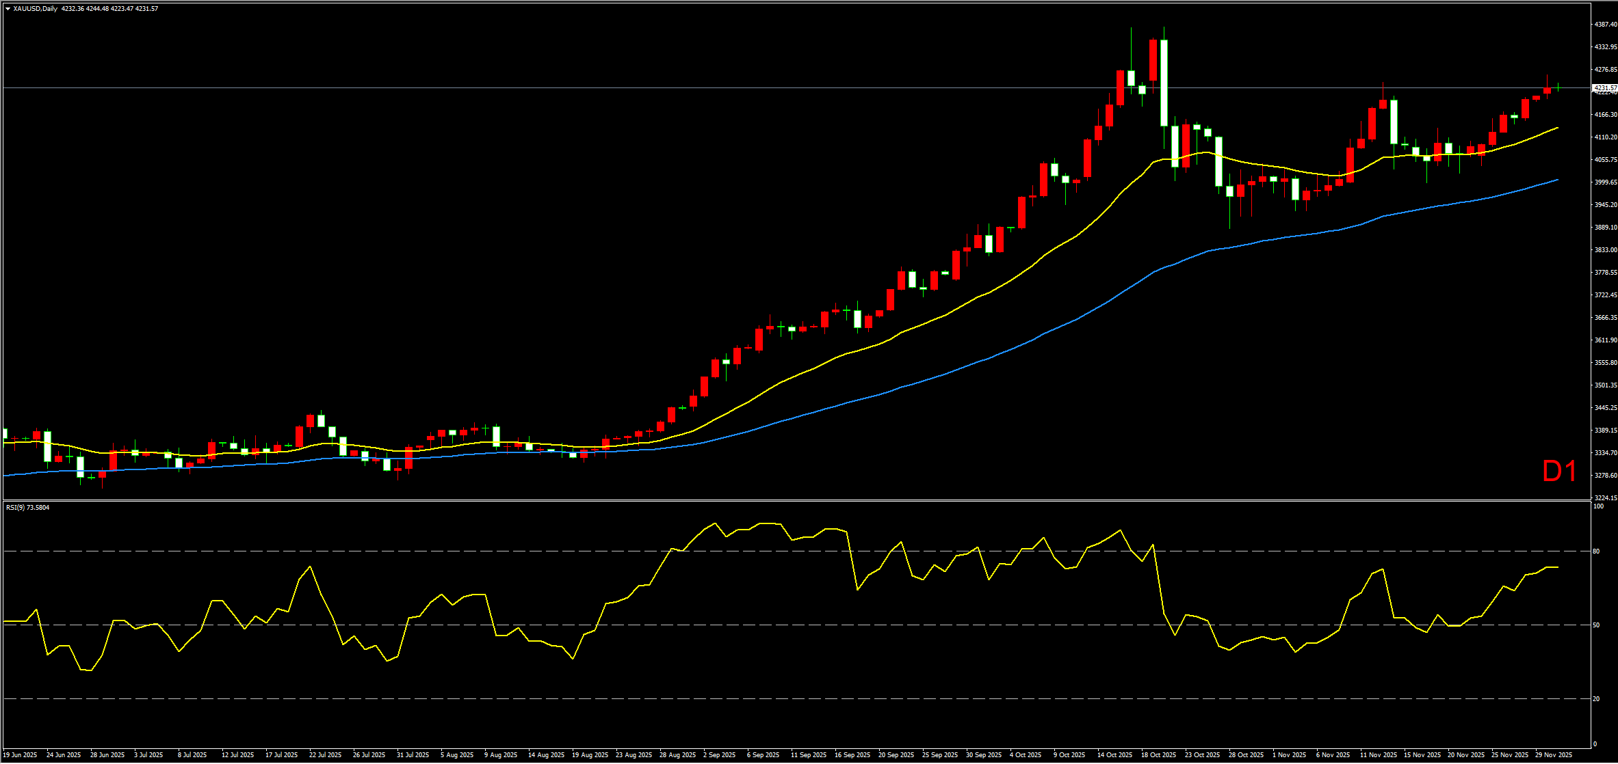Click the 19 Jun 2025 date label
This screenshot has width=1618, height=764.
point(20,755)
